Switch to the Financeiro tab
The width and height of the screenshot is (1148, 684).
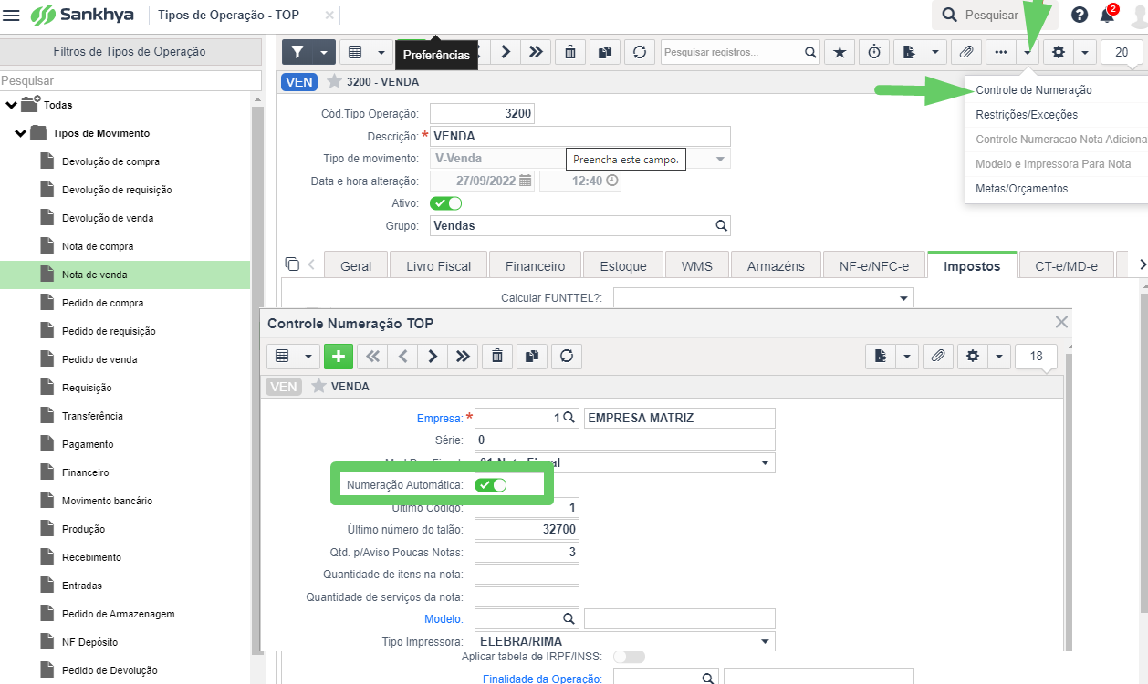(x=535, y=265)
